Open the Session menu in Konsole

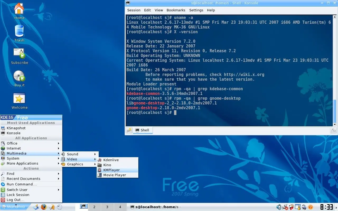[x=134, y=10]
